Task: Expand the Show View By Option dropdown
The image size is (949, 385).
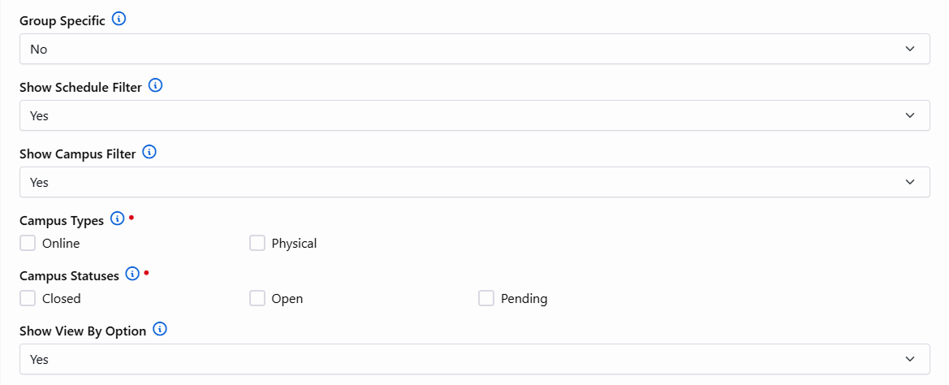Action: pyautogui.click(x=474, y=359)
